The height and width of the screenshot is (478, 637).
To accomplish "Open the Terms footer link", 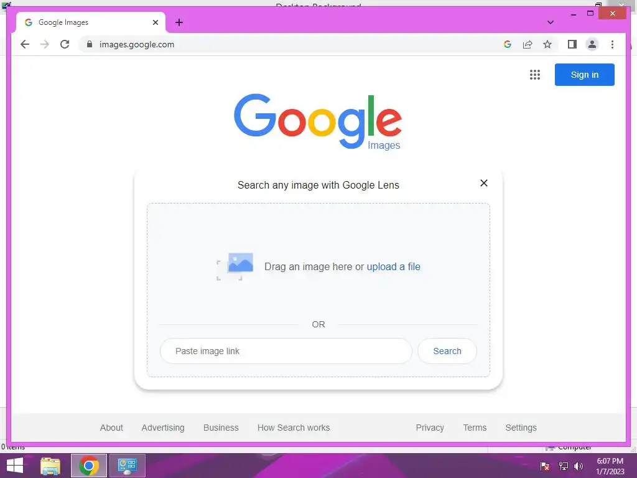I will [x=475, y=428].
